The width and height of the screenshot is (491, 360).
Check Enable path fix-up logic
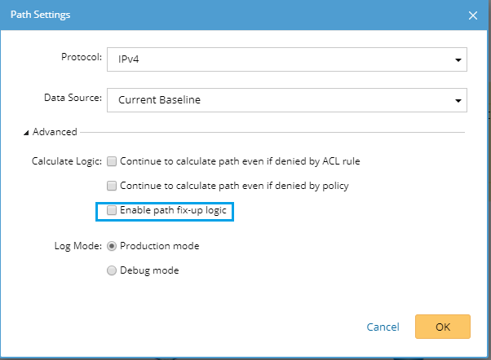click(x=113, y=211)
